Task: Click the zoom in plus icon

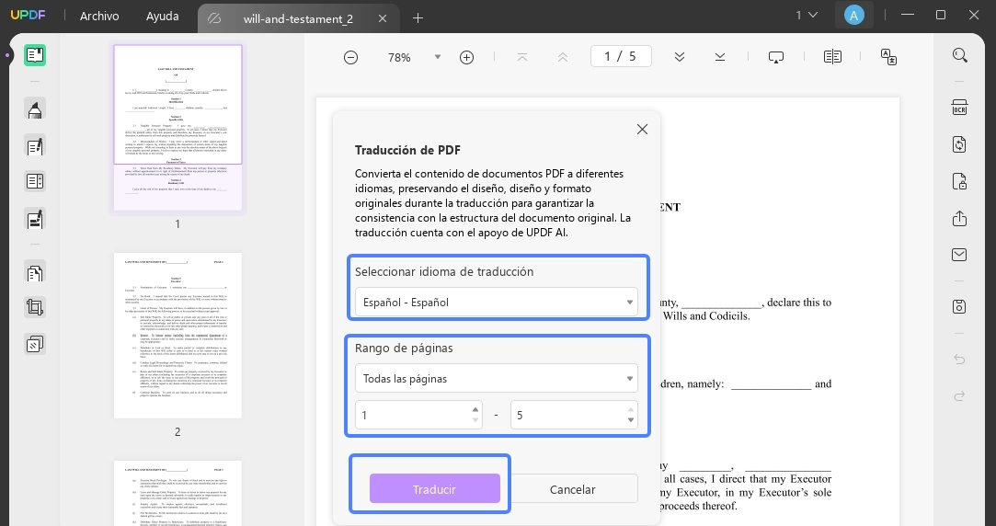Action: coord(467,58)
